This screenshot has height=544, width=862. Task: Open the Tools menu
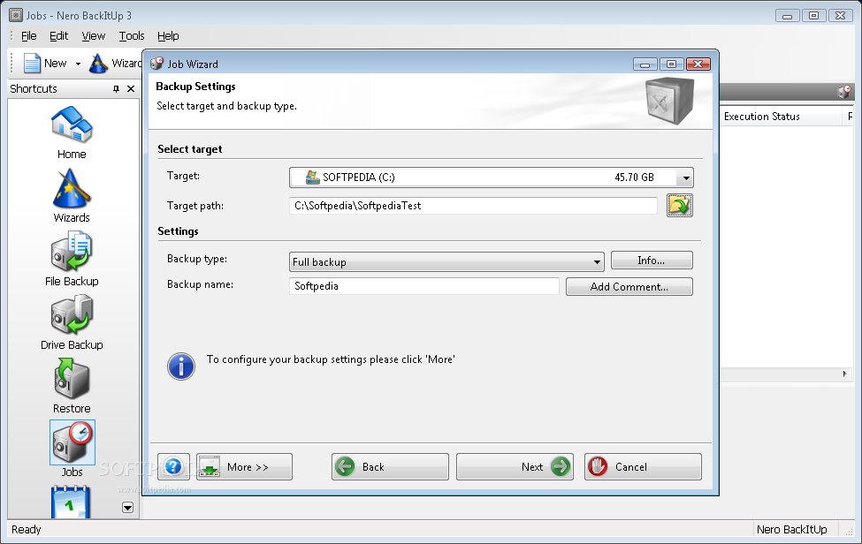click(x=132, y=35)
